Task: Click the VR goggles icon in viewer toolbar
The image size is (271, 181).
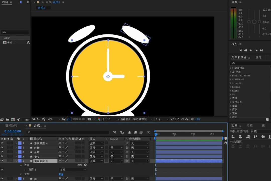Action: point(44,119)
